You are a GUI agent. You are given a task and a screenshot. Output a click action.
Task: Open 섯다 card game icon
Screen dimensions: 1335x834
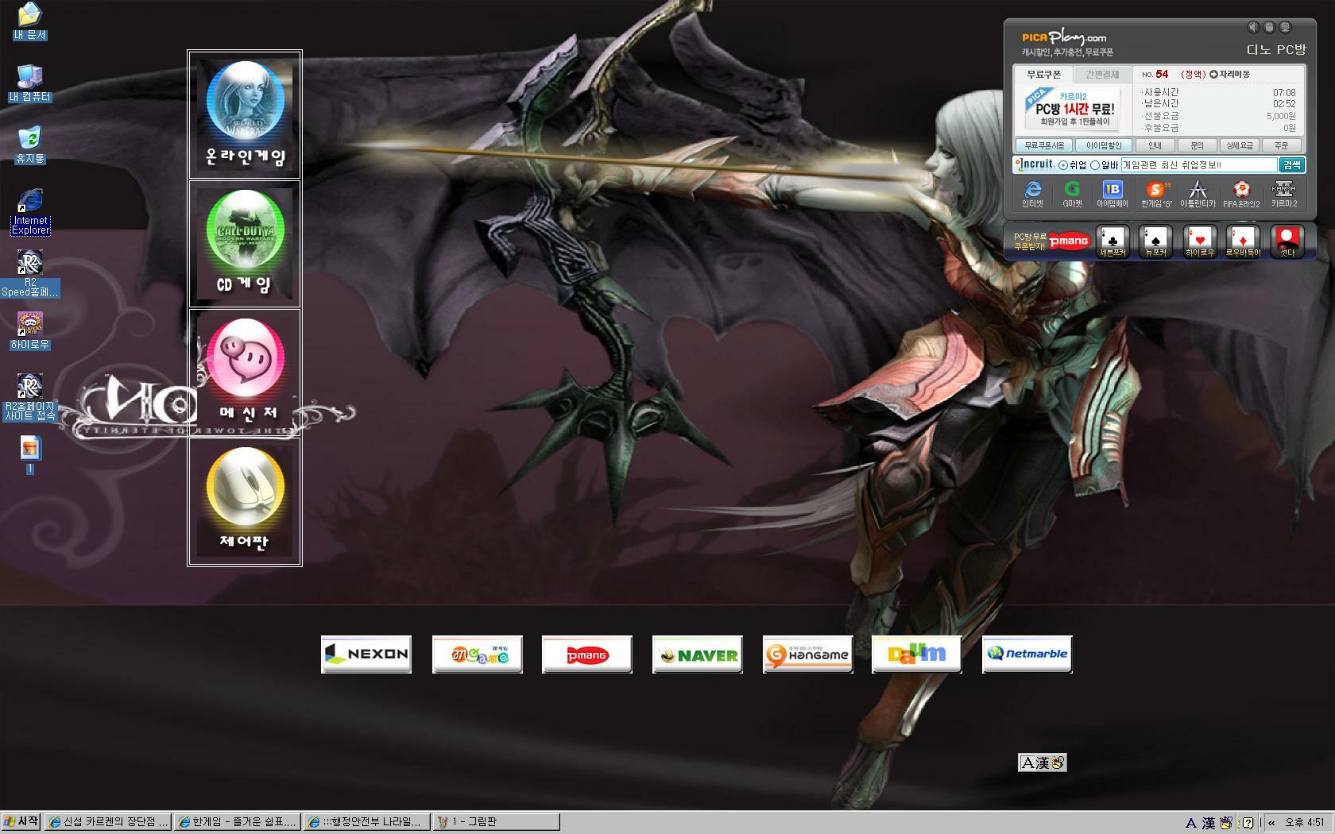[x=1287, y=241]
